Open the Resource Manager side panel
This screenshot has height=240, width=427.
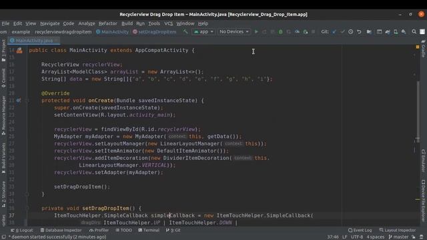tap(3, 115)
